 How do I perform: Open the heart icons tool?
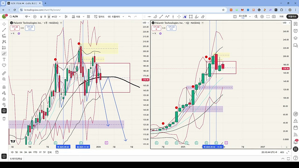pos(4,65)
